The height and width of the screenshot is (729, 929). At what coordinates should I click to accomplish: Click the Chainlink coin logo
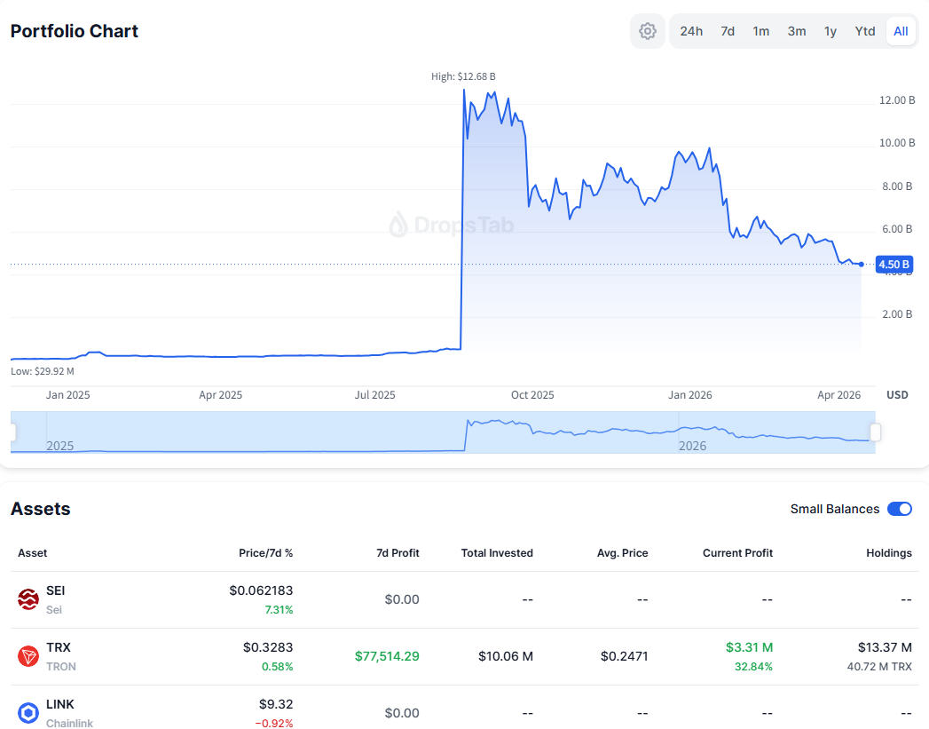tap(28, 713)
